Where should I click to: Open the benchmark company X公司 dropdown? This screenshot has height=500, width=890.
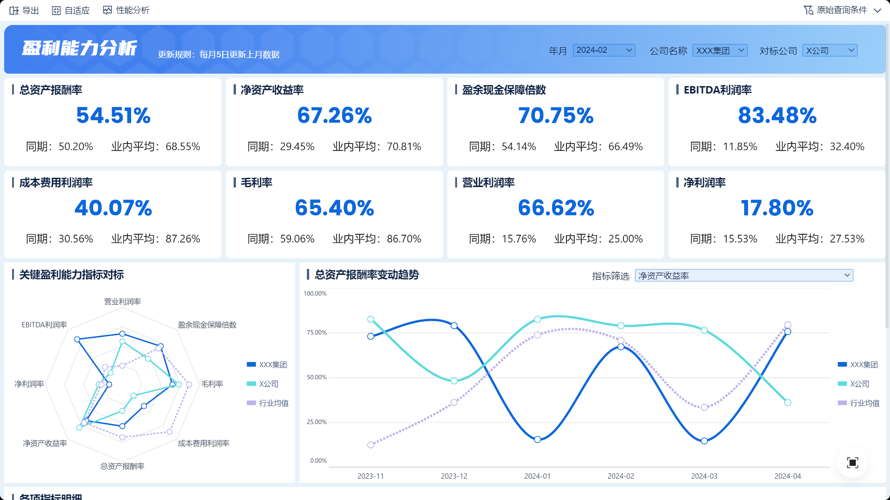click(829, 50)
